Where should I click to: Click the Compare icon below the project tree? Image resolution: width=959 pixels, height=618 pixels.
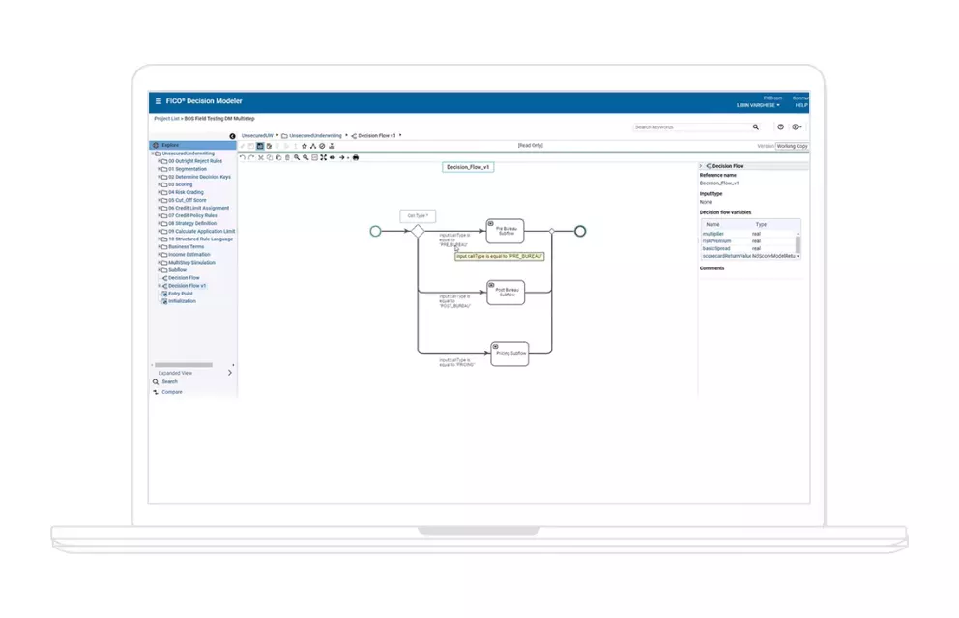point(172,392)
